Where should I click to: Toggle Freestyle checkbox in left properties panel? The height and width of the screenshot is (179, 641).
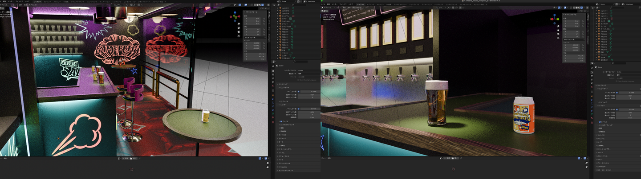coord(279,167)
